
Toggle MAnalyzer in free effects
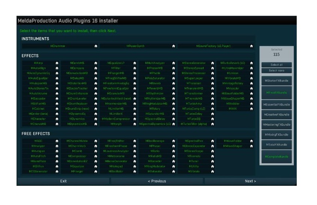point(38,146)
